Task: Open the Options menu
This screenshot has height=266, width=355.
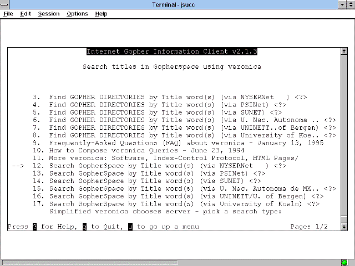Action: (77, 14)
